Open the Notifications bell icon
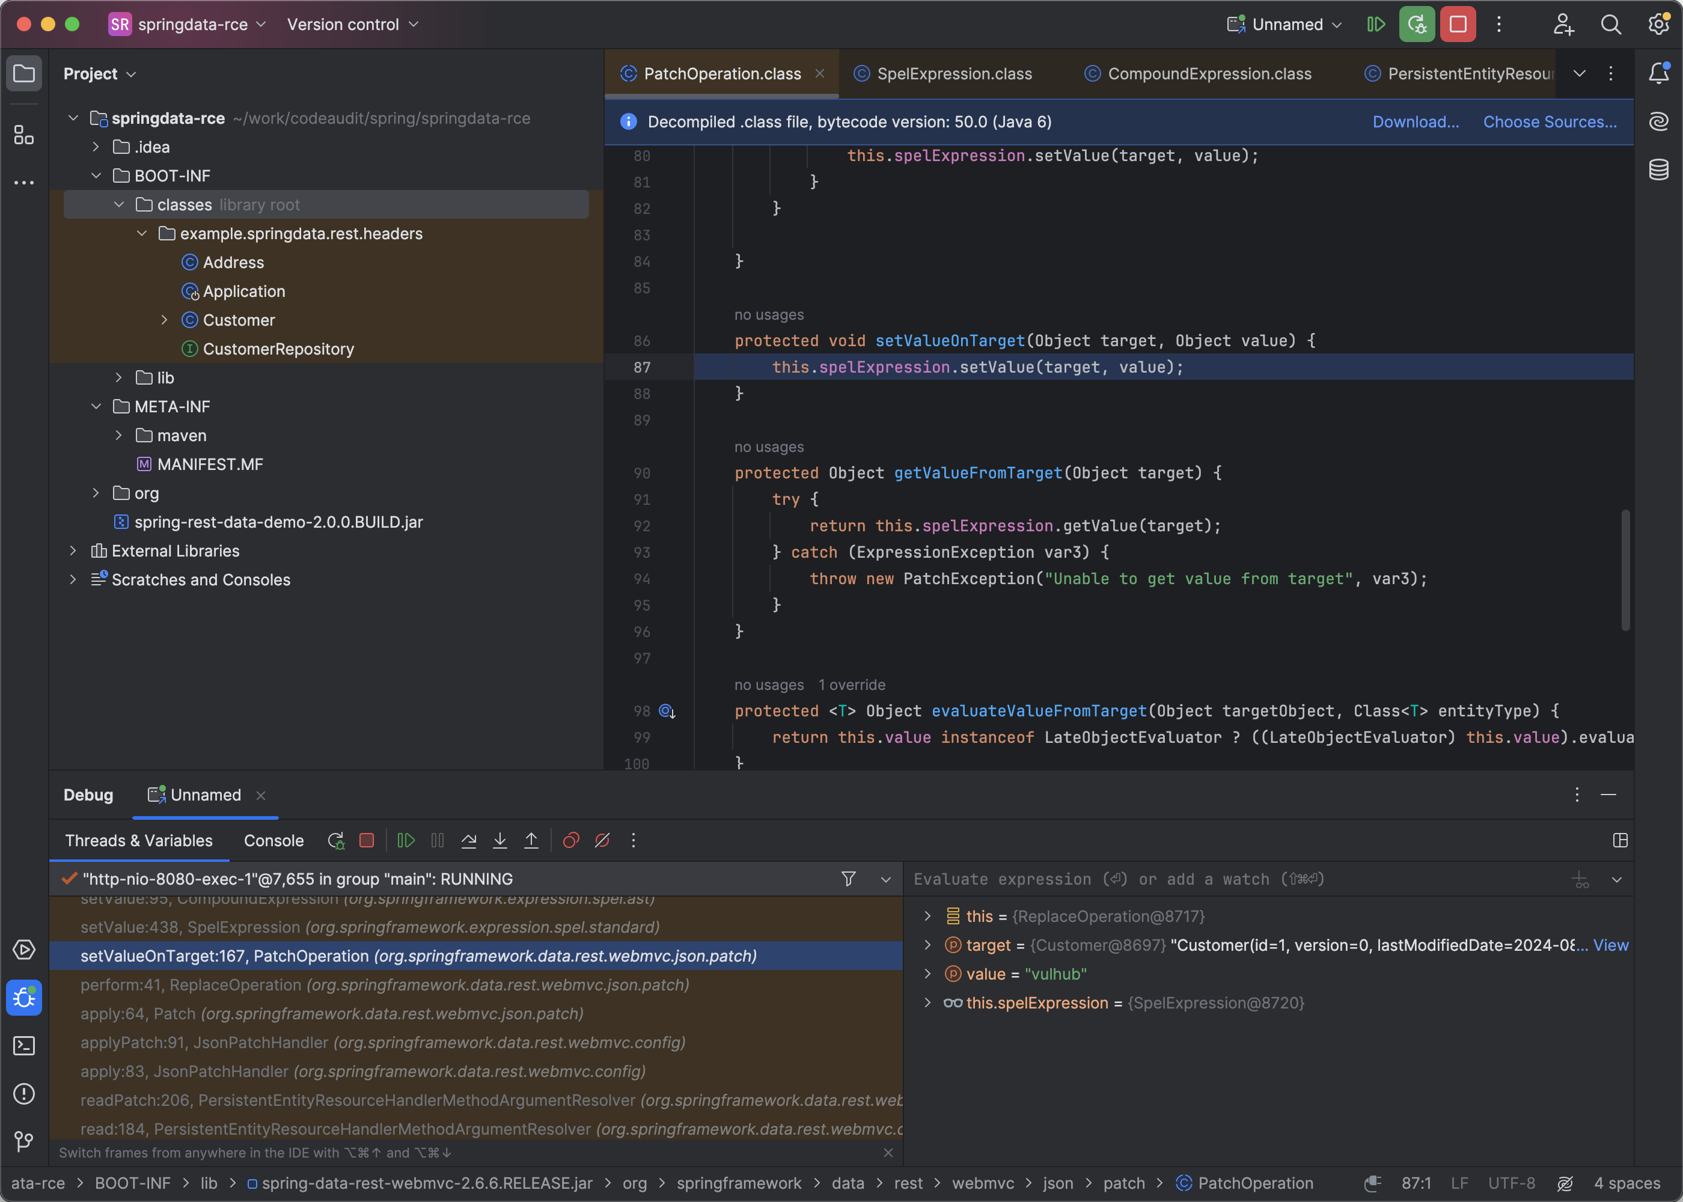The width and height of the screenshot is (1683, 1202). (x=1658, y=73)
